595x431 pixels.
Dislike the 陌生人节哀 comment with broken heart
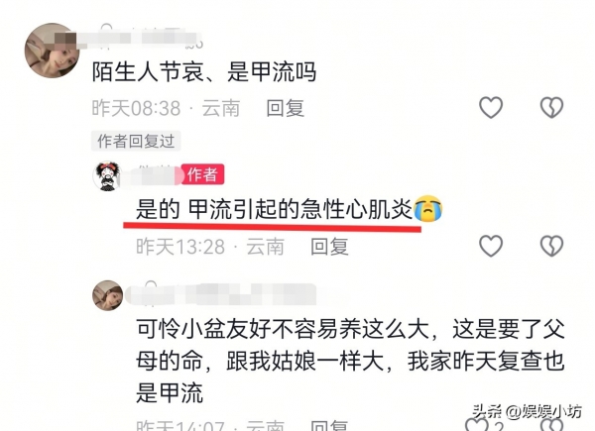(551, 108)
